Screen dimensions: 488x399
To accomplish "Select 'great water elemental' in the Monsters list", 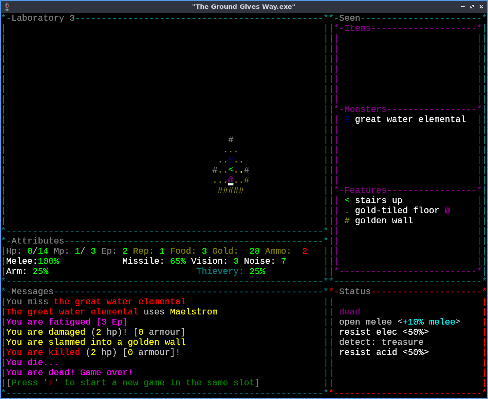I will [410, 119].
